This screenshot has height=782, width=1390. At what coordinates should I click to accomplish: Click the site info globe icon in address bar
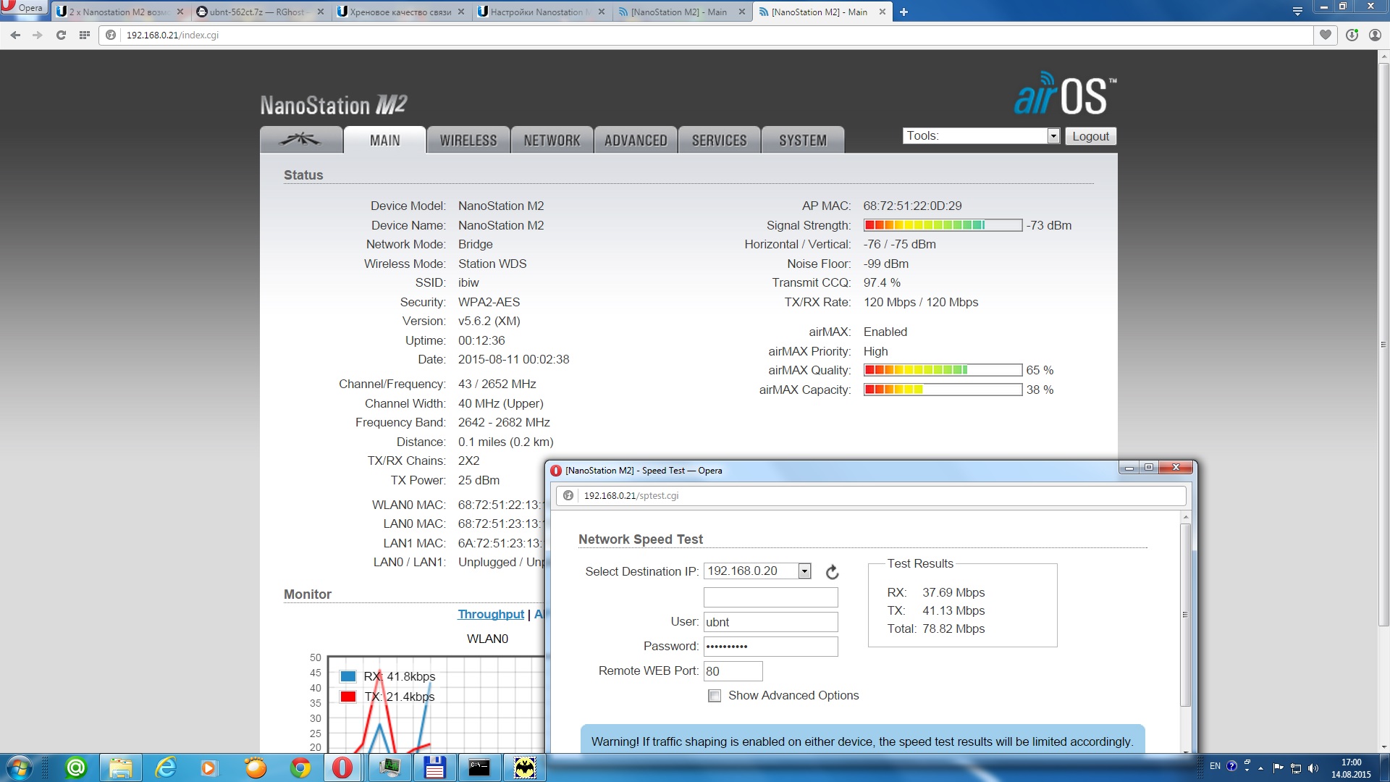coord(111,35)
